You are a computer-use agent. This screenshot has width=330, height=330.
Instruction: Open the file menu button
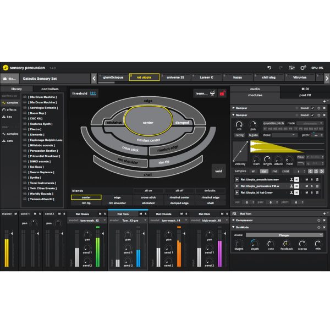9,79
